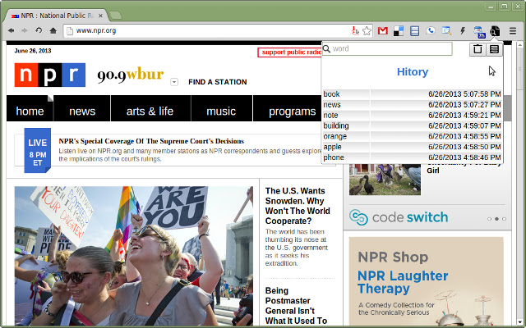Select the 'note' history entry
The height and width of the screenshot is (328, 526).
click(x=413, y=115)
